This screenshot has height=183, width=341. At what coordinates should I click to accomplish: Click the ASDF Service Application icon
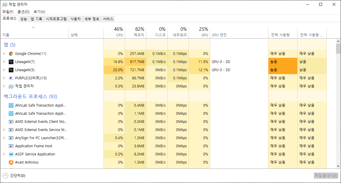(x=11, y=154)
